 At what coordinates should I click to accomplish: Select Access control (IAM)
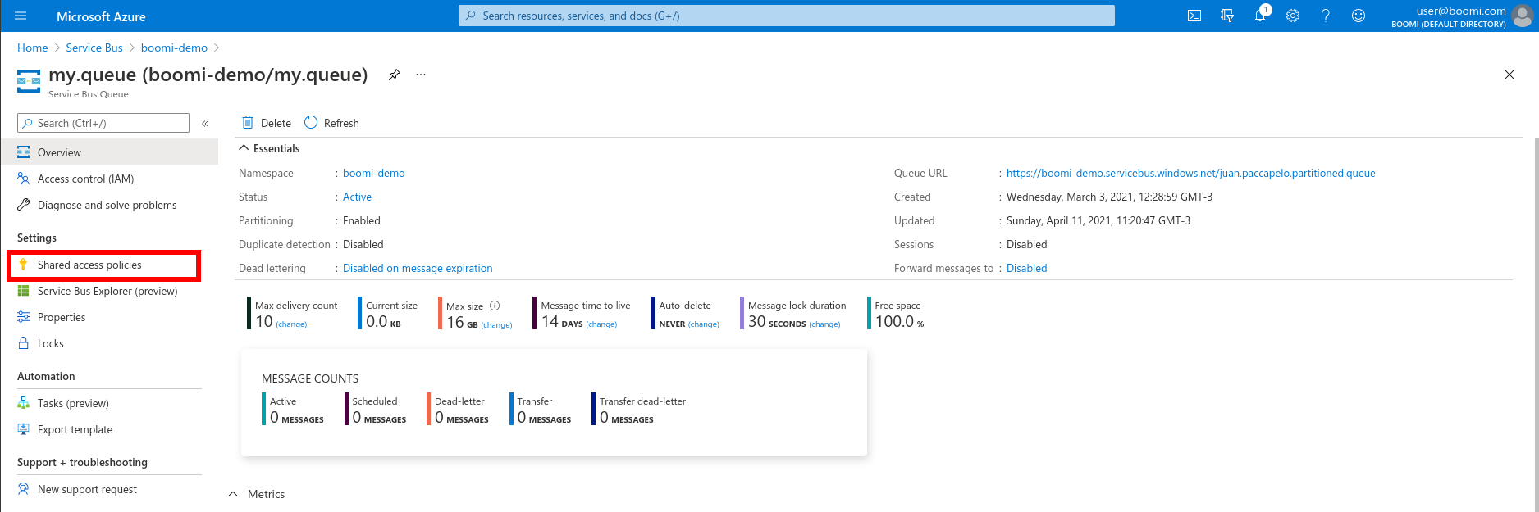tap(85, 179)
